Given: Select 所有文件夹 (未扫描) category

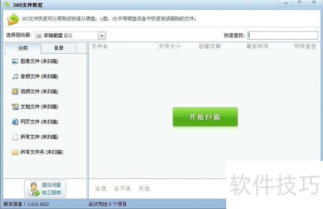Looking at the screenshot, I should (x=42, y=152).
